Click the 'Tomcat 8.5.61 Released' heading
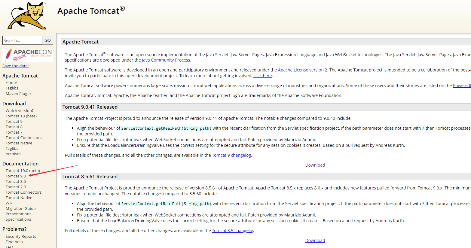471x248 pixels. (x=90, y=177)
